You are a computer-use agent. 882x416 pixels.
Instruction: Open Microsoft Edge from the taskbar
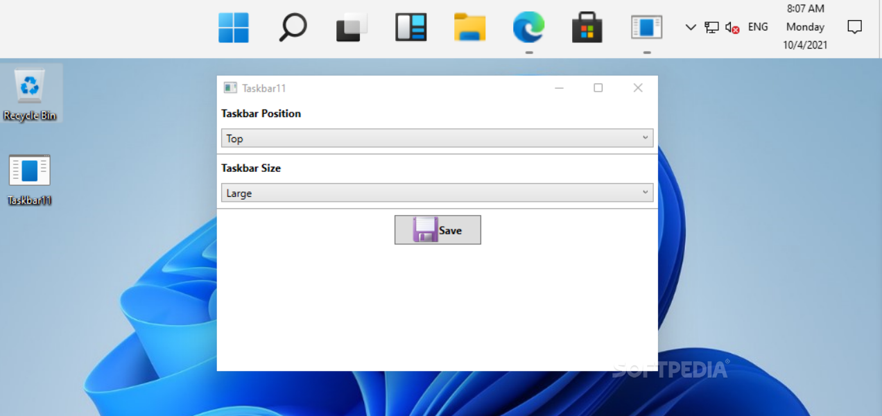point(528,28)
